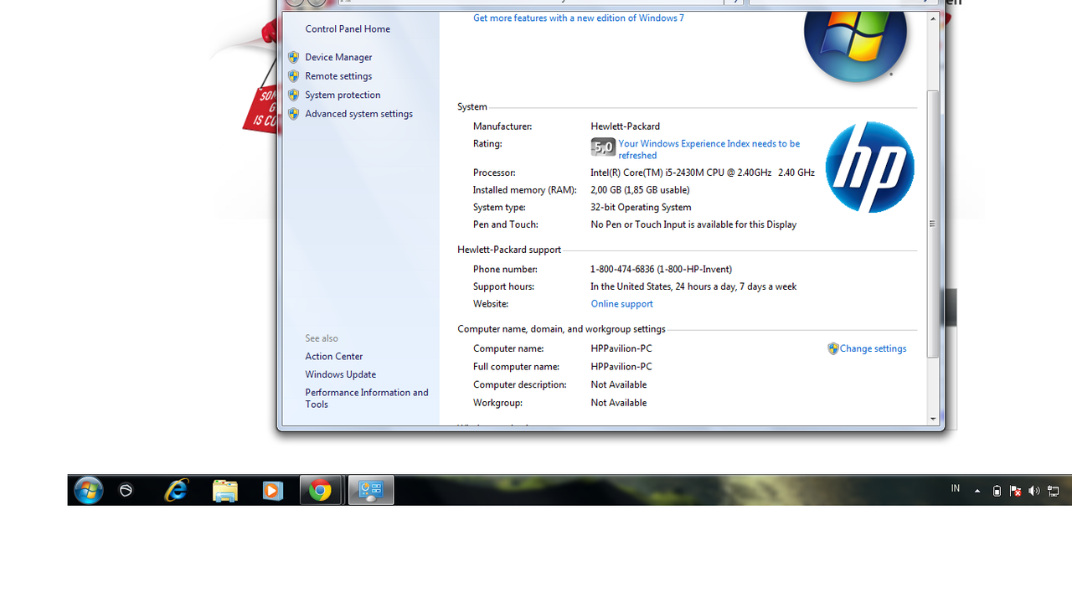1072x603 pixels.
Task: Open Action Center under See also
Action: coord(333,356)
